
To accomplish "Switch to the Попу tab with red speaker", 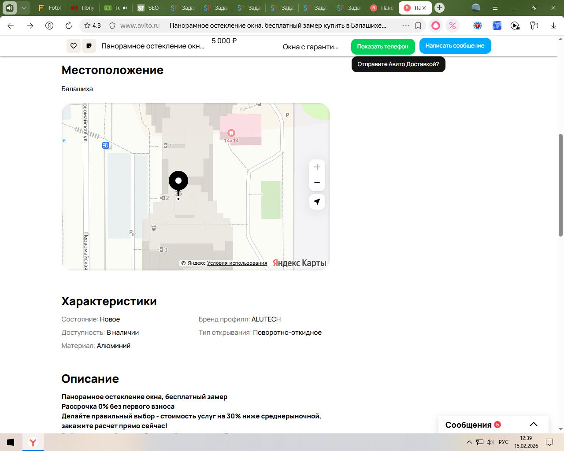I will (x=83, y=8).
